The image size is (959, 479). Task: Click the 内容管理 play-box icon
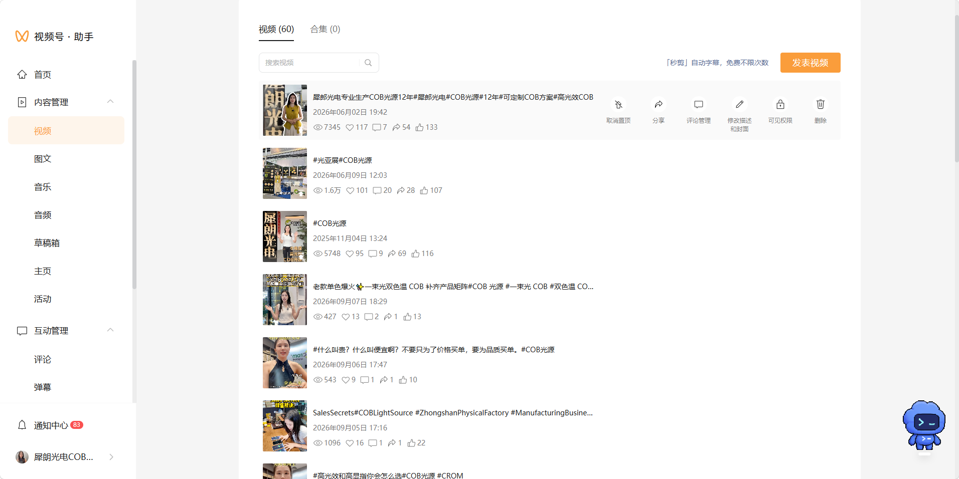coord(22,102)
